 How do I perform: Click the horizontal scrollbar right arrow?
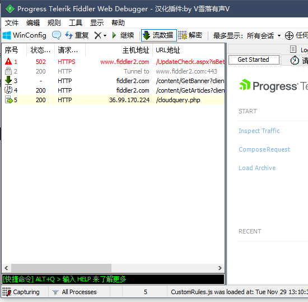[220, 268]
